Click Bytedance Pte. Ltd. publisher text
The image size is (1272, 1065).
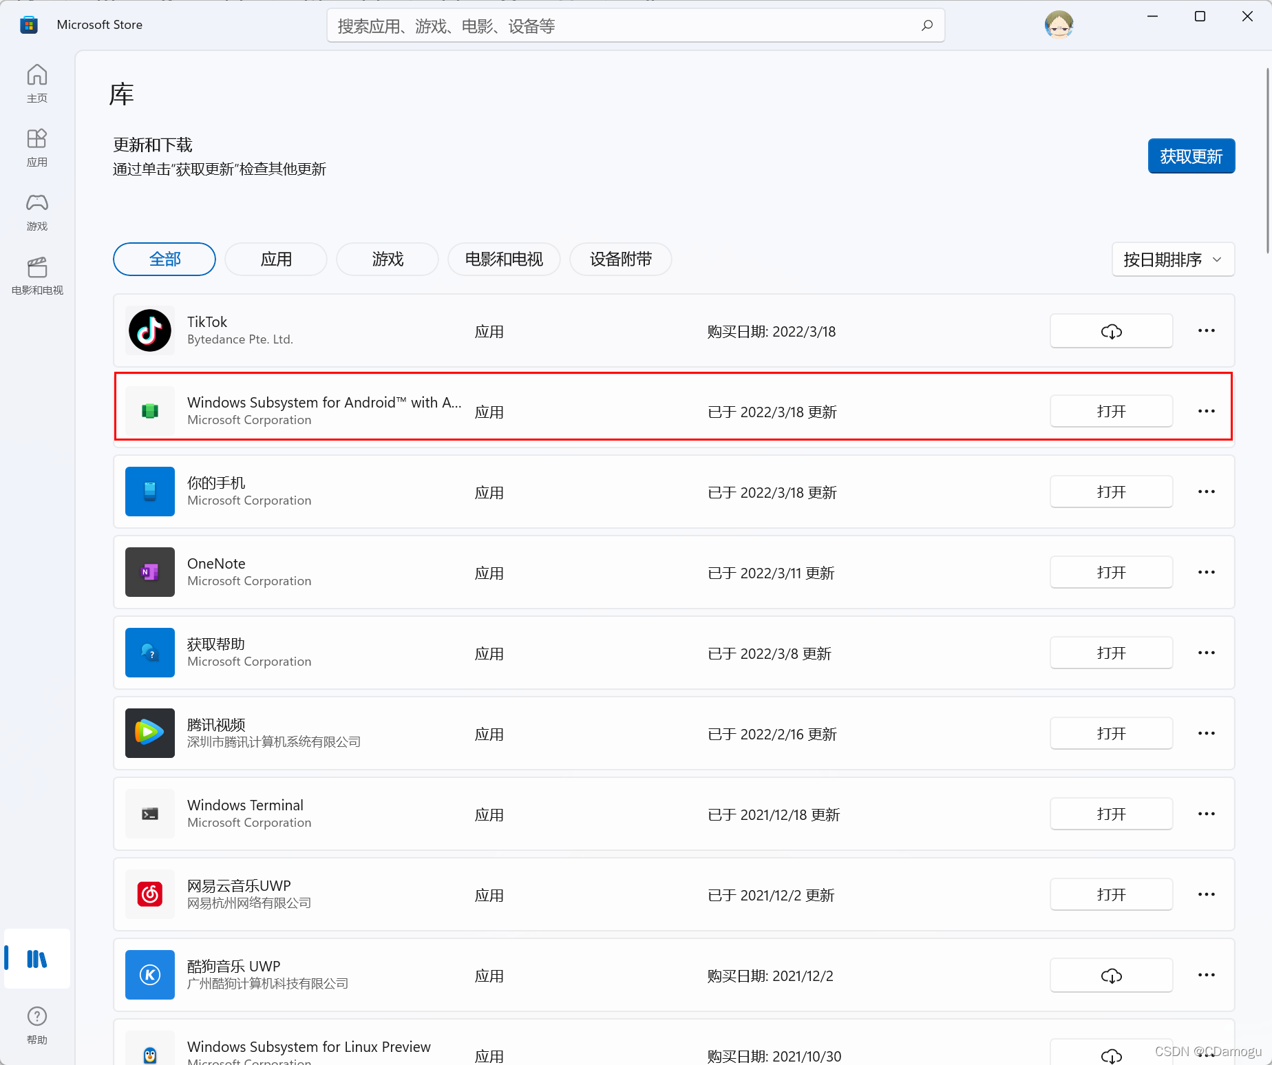point(240,339)
